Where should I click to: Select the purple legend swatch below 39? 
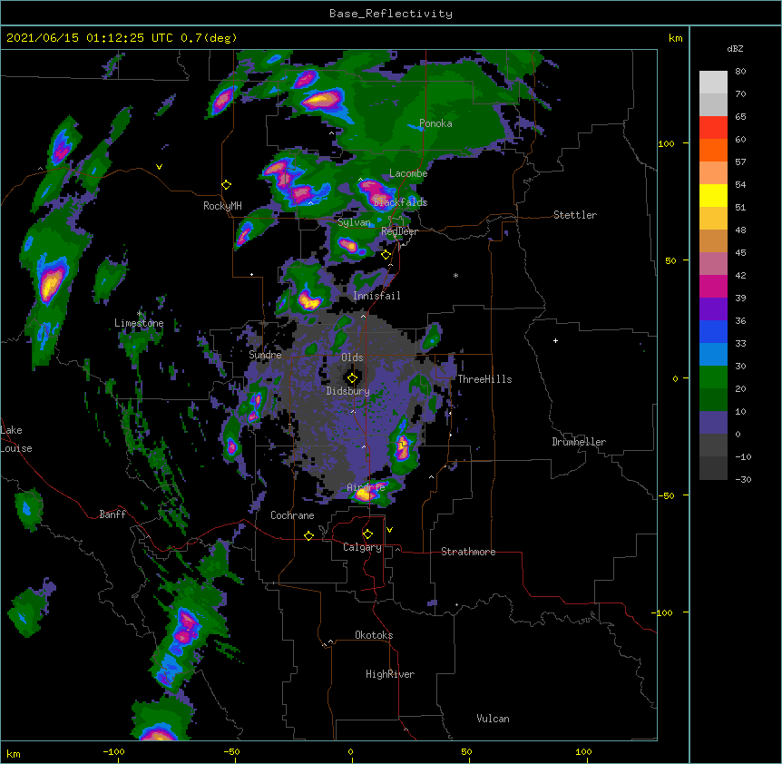point(713,309)
